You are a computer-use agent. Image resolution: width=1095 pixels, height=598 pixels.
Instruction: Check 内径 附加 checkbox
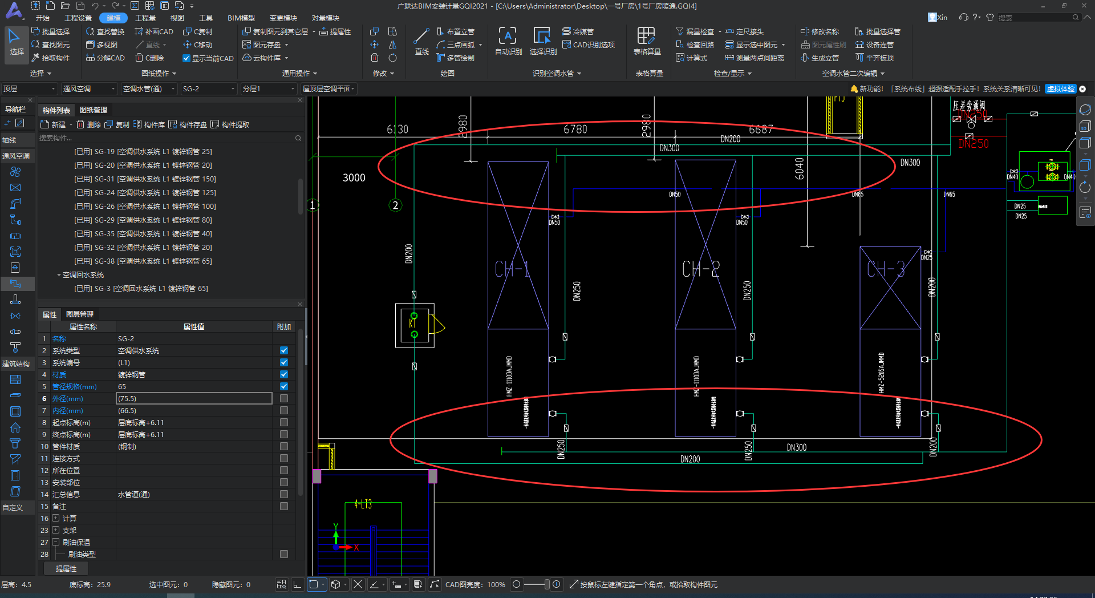coord(284,410)
